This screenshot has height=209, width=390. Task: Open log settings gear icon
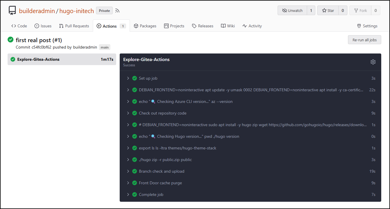point(373,62)
